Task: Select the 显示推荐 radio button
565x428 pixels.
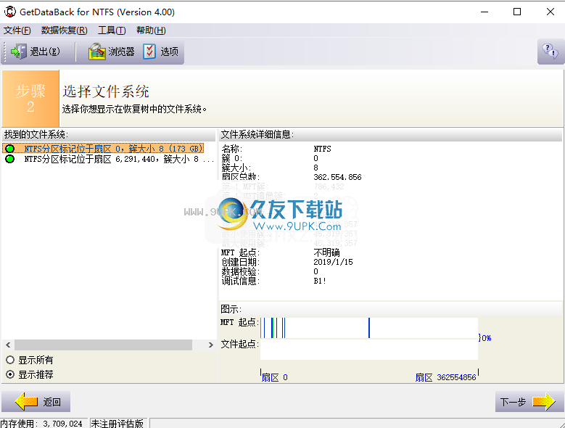Action: [10, 374]
